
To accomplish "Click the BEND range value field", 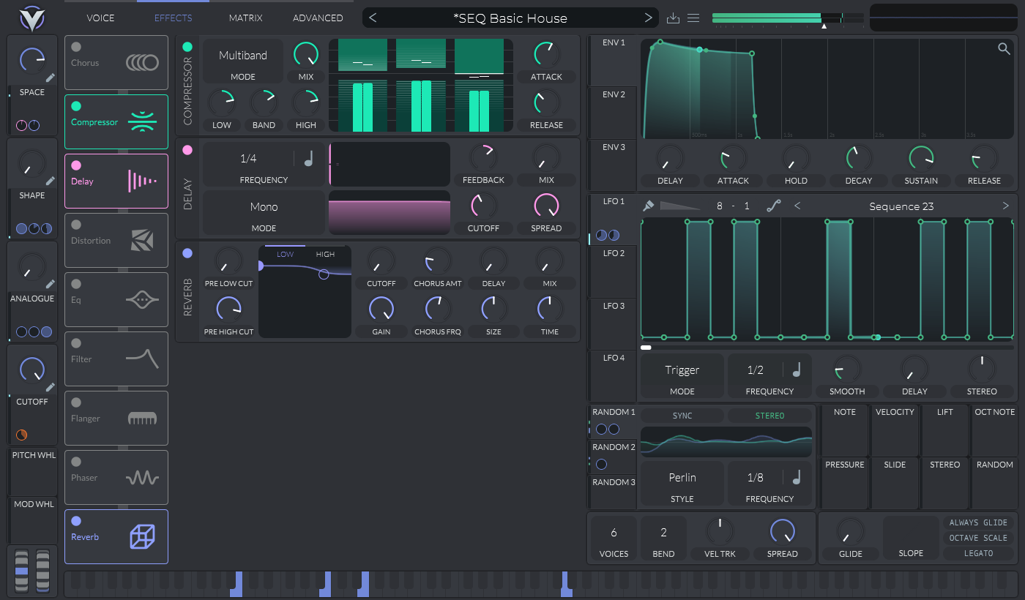I will 663,539.
